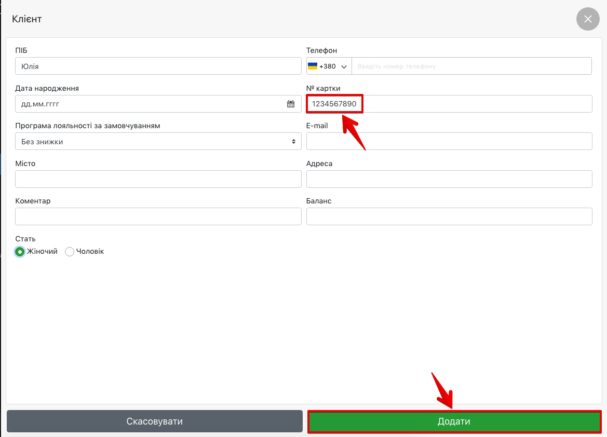Click the Чоловік label text
Viewport: 607px width, 437px height.
[x=90, y=251]
